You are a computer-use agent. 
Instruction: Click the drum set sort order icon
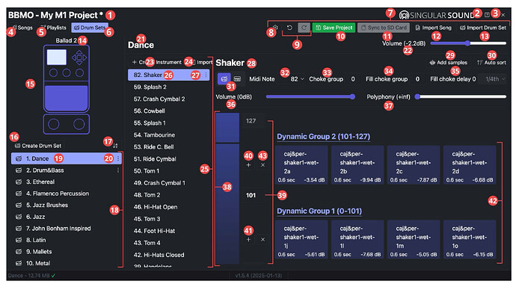tap(115, 145)
